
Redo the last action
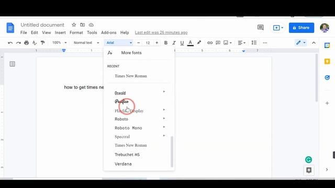18,43
